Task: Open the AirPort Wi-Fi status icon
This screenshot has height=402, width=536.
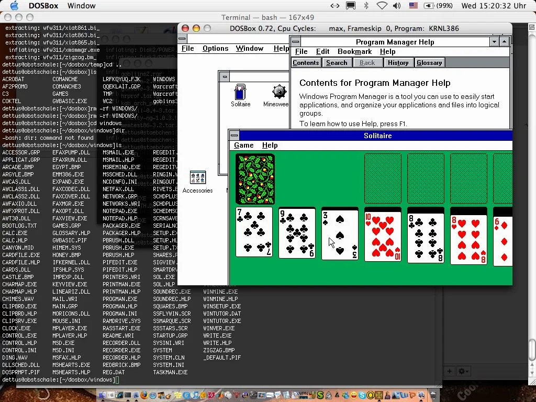Action: point(382,5)
